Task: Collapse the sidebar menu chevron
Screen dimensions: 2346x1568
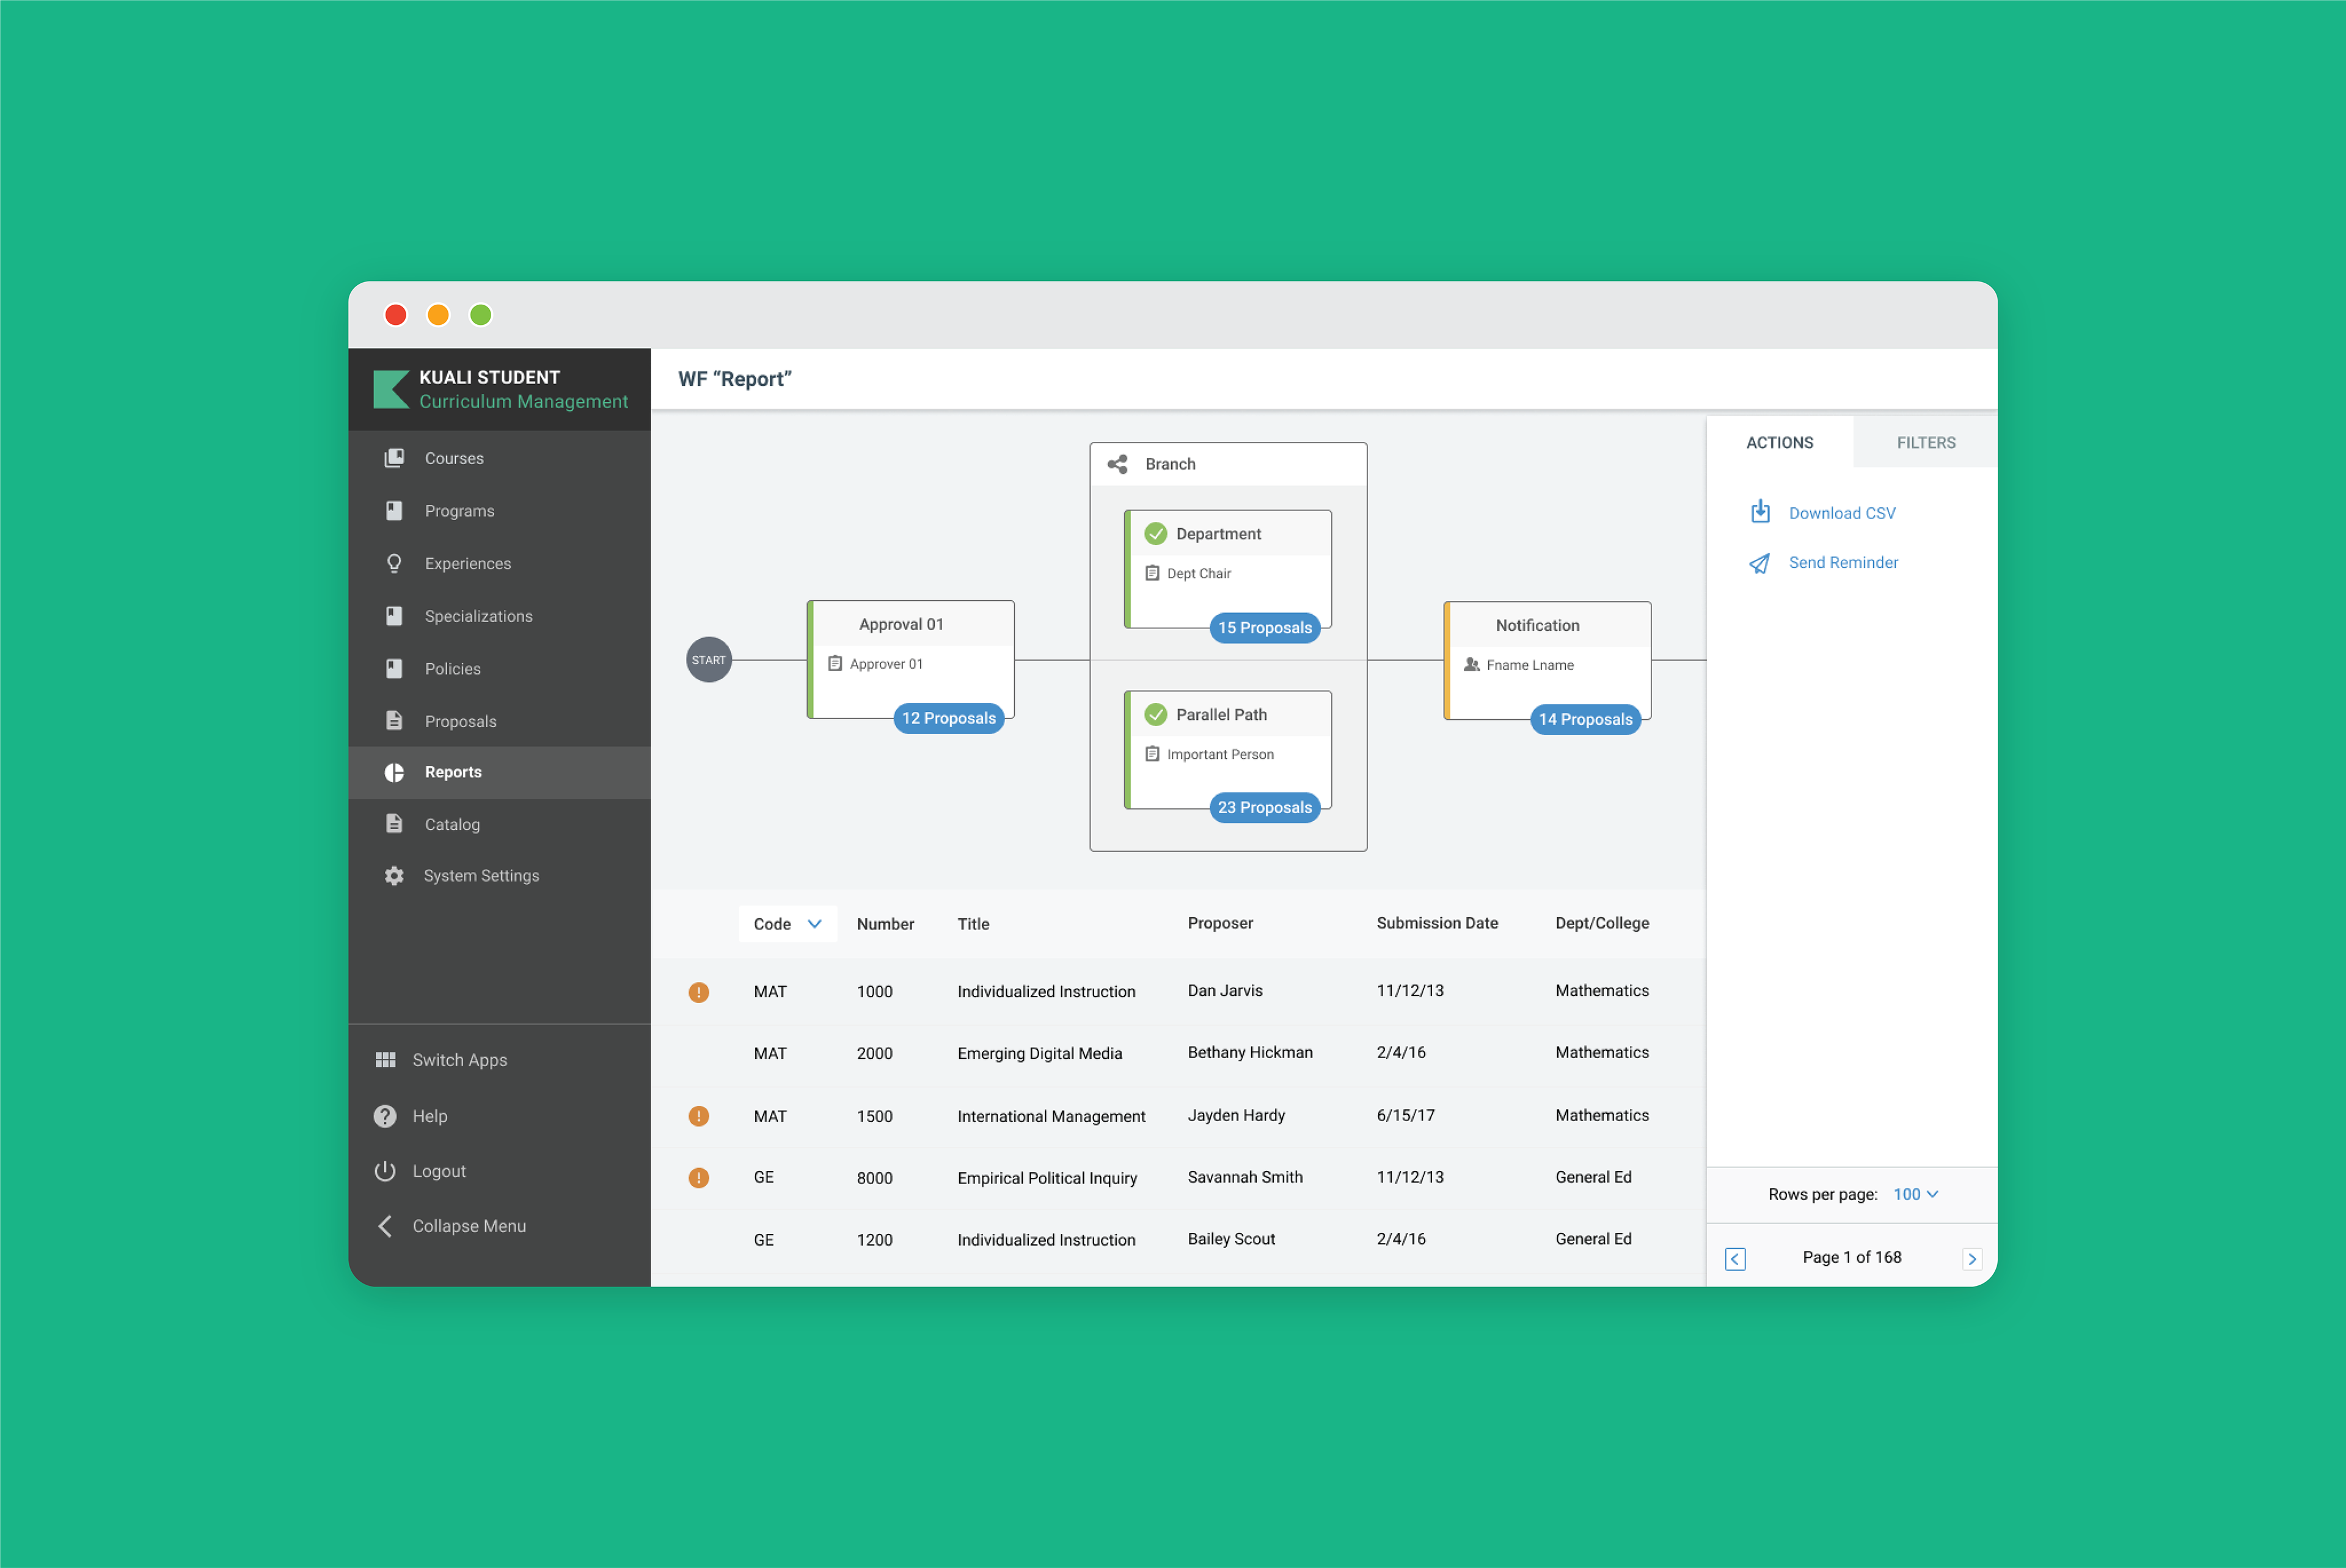Action: (385, 1226)
